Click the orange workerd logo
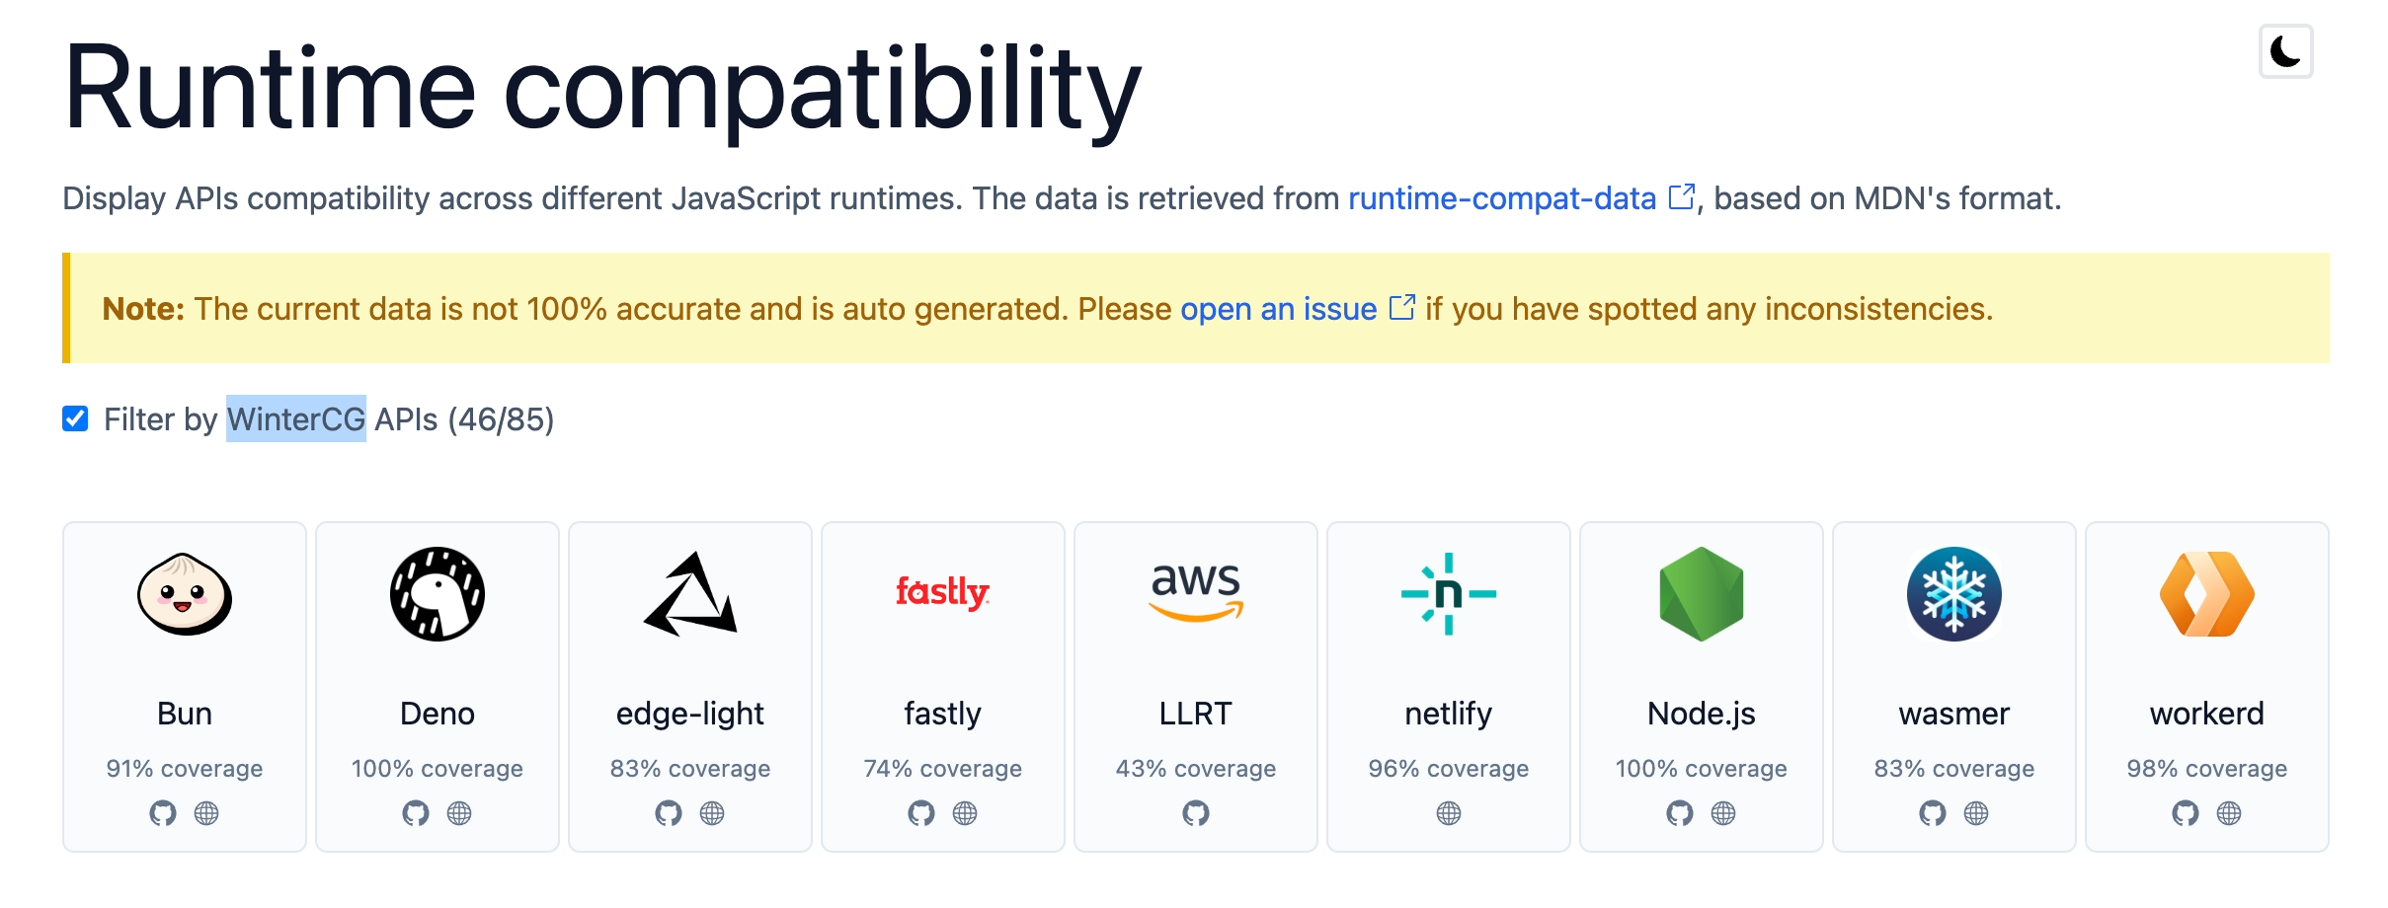The height and width of the screenshot is (908, 2388). click(2207, 594)
